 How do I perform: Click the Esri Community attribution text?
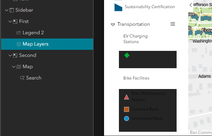pyautogui.click(x=201, y=132)
